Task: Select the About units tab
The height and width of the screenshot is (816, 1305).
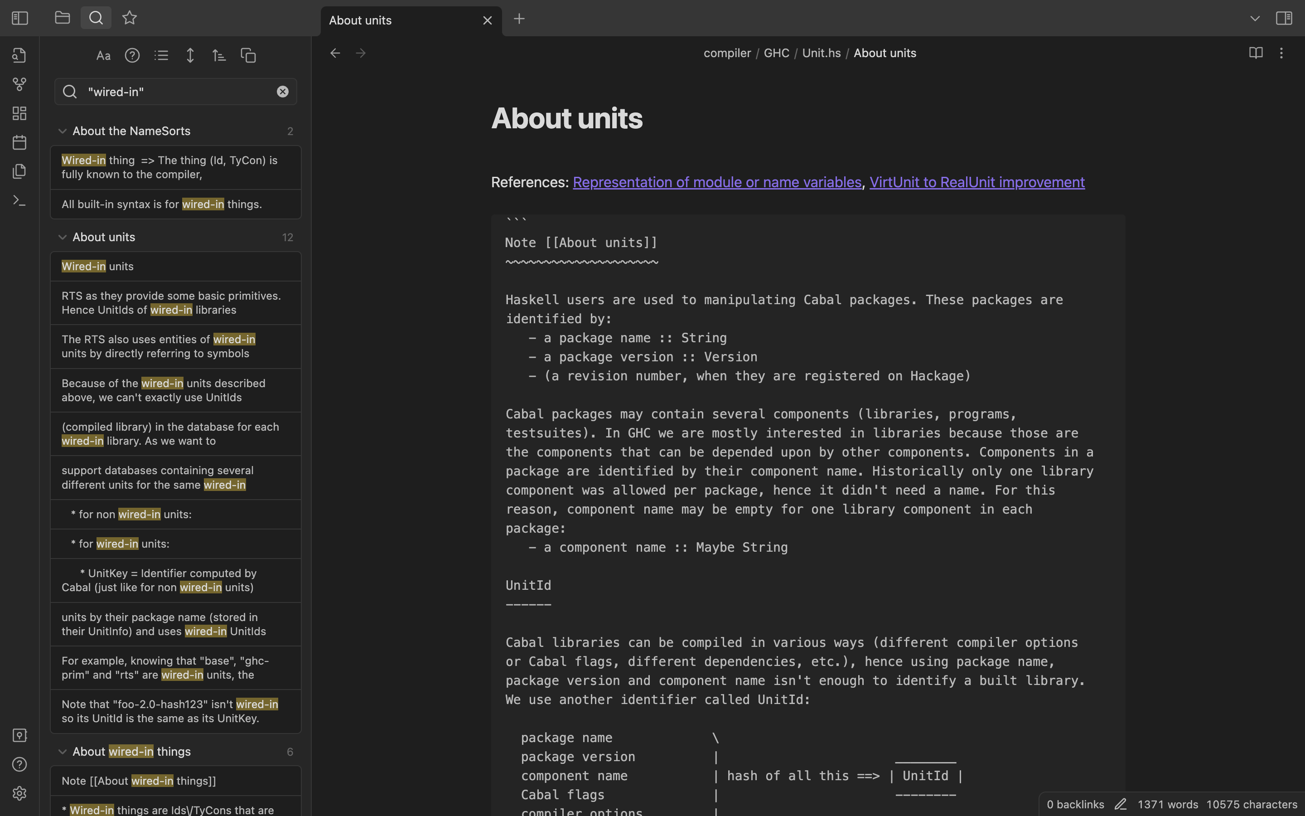Action: tap(399, 20)
